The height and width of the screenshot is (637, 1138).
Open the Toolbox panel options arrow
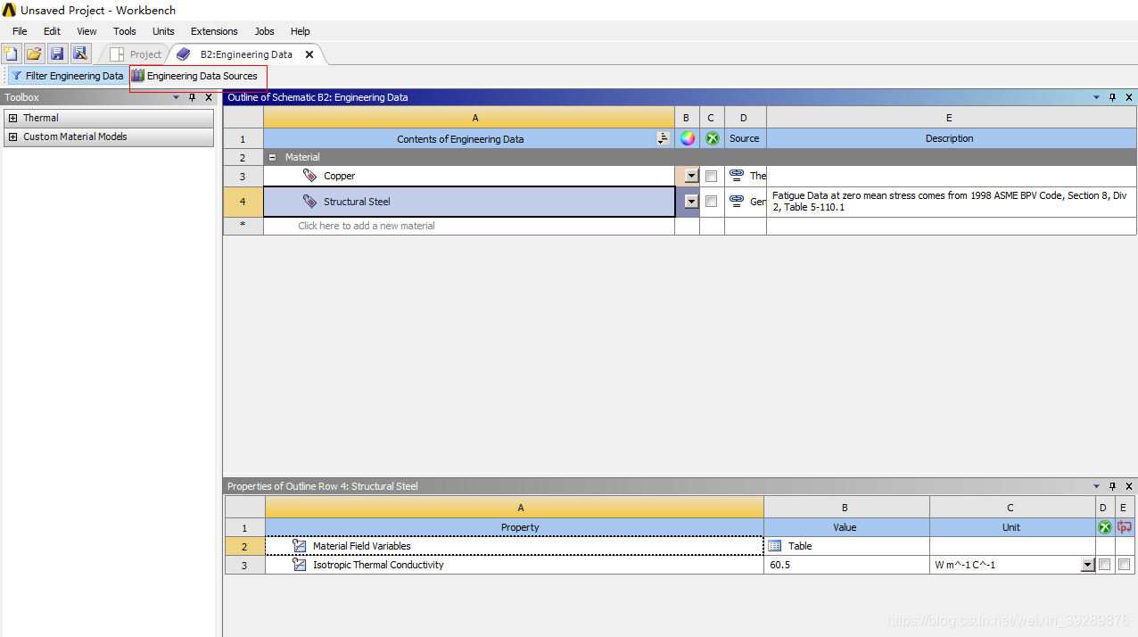[x=177, y=97]
